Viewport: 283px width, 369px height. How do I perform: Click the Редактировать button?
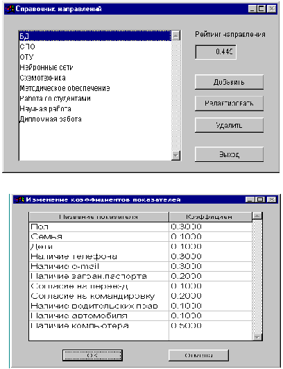pyautogui.click(x=229, y=104)
